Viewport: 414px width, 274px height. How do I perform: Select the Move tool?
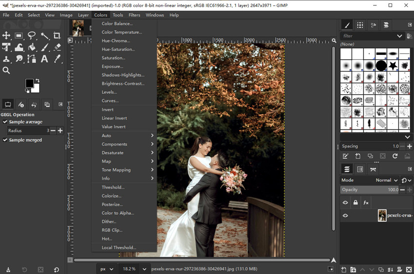coord(6,35)
